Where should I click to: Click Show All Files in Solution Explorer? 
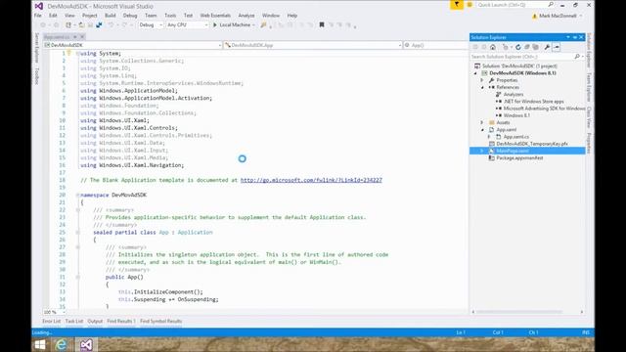pyautogui.click(x=536, y=47)
